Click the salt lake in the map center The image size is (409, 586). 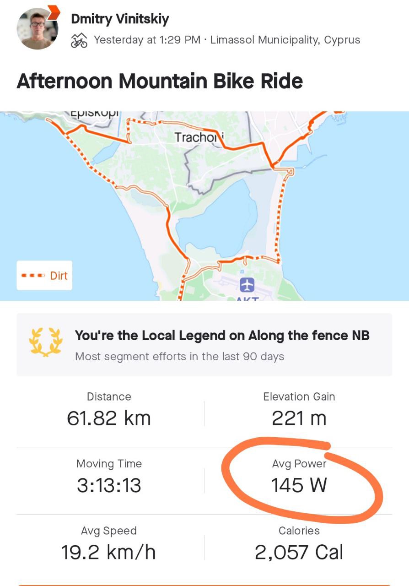[x=215, y=220]
